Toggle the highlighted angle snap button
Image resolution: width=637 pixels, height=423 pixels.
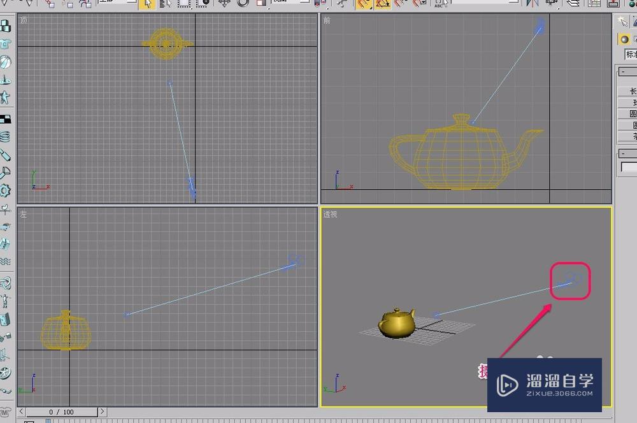pos(382,4)
